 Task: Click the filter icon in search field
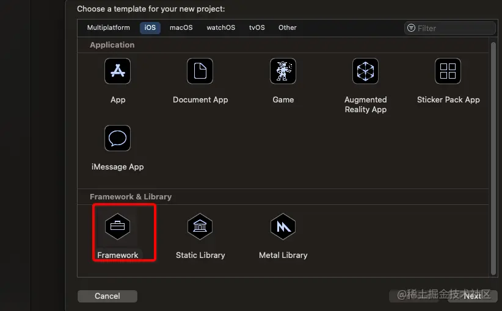[411, 28]
